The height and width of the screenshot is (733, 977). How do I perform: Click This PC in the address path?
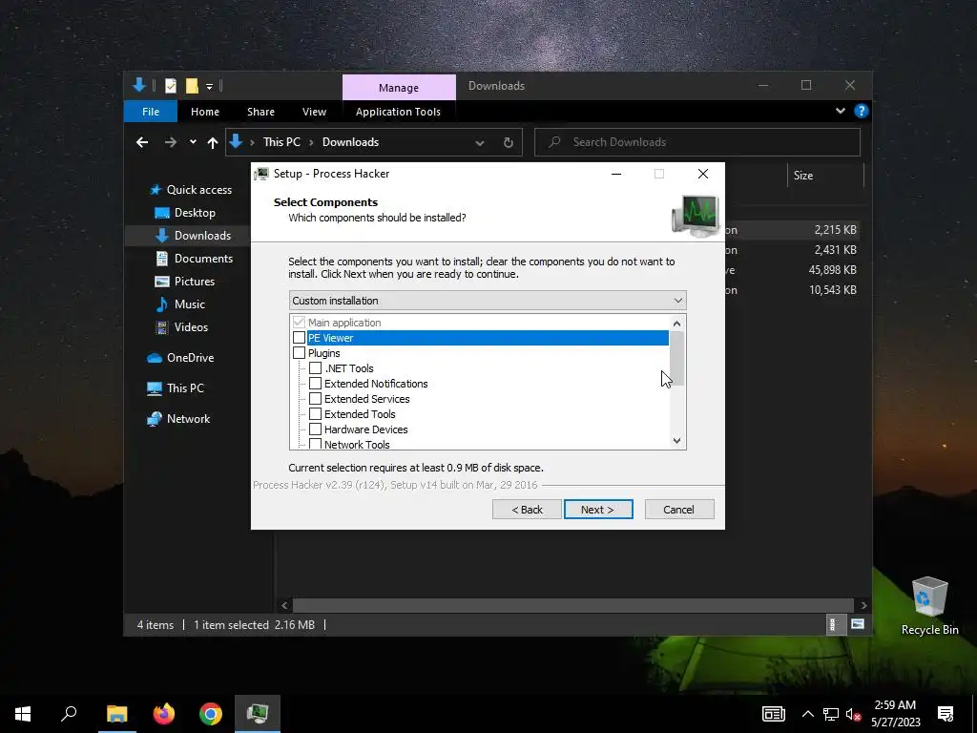click(x=281, y=142)
